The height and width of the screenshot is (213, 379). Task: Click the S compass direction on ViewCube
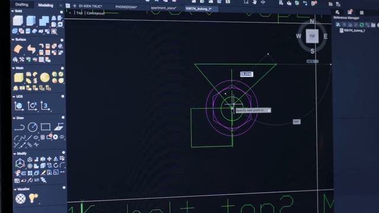(x=312, y=51)
